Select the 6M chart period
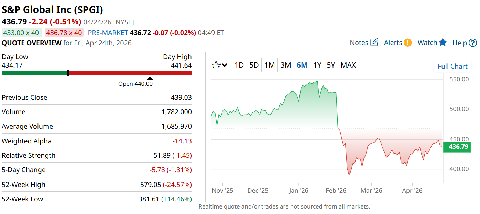480x214 pixels. click(302, 65)
